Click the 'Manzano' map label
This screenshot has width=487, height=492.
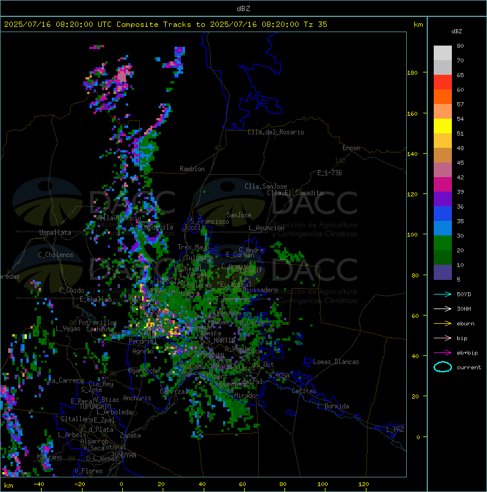[49, 457]
